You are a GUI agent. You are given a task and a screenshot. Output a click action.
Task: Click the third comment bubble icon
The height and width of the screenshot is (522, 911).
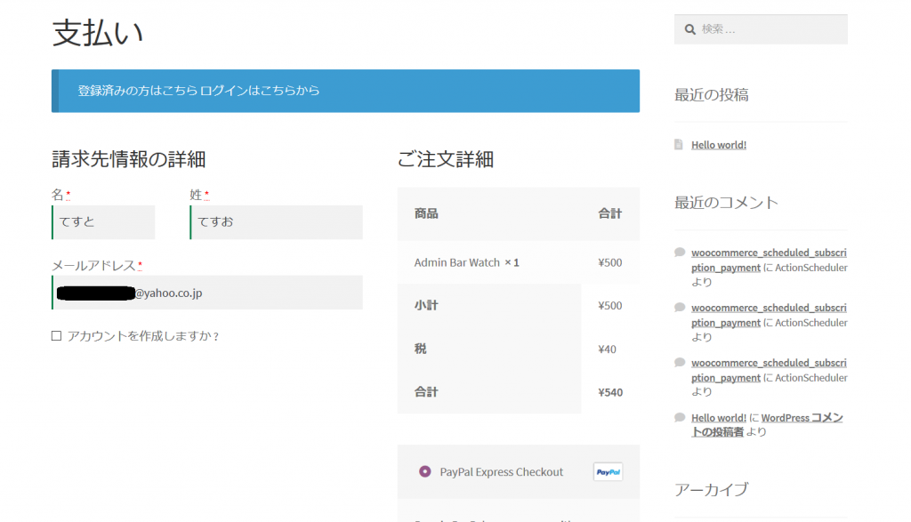point(680,363)
